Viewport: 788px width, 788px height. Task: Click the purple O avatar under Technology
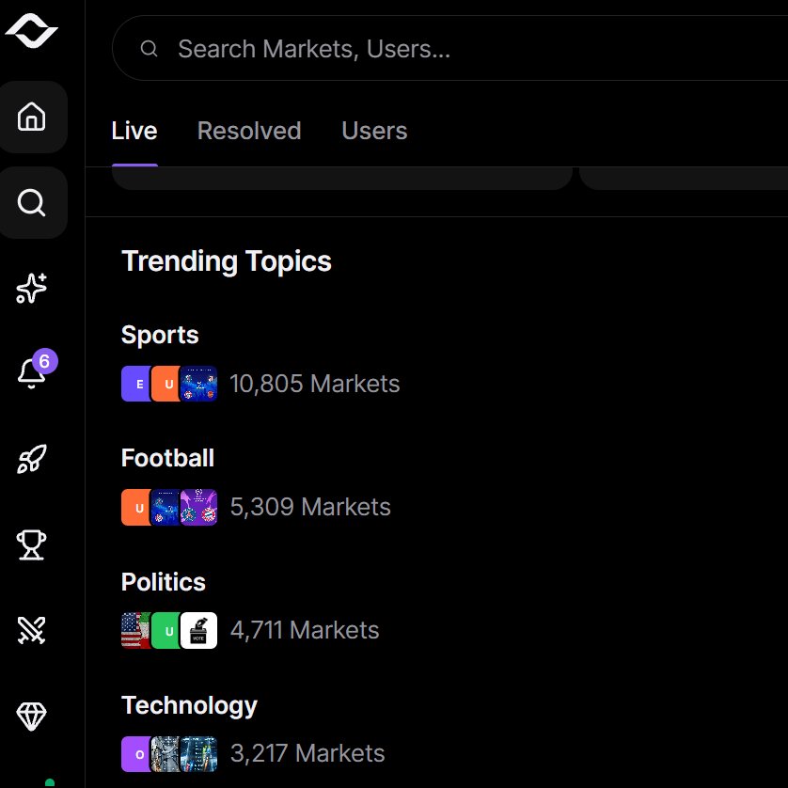[x=136, y=754]
